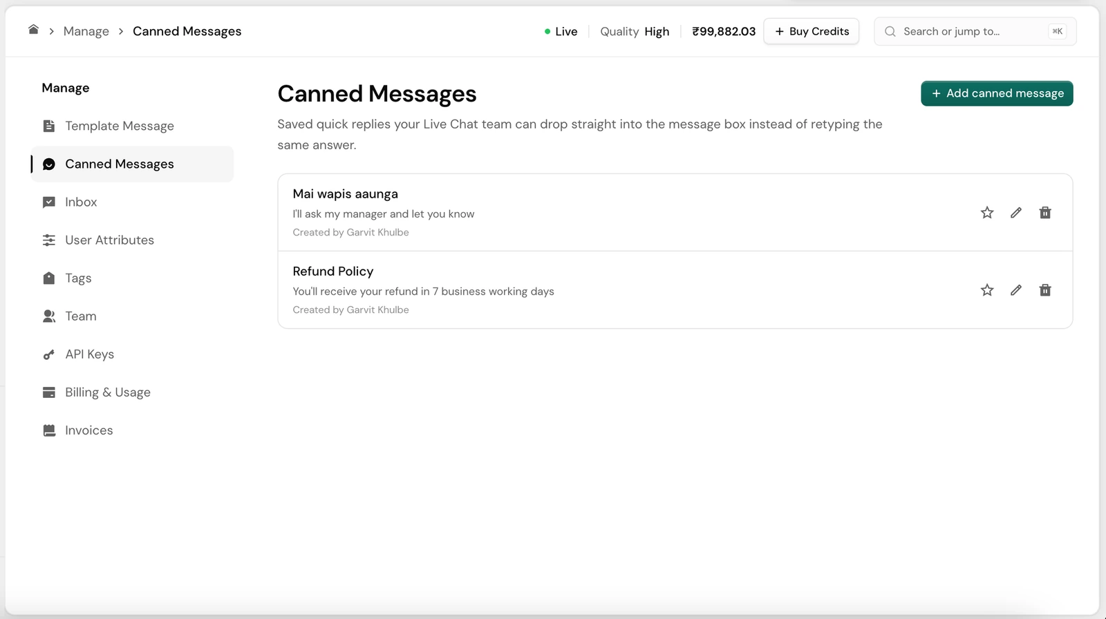This screenshot has width=1106, height=619.
Task: Click the Billing & Usage card icon
Action: 49,392
